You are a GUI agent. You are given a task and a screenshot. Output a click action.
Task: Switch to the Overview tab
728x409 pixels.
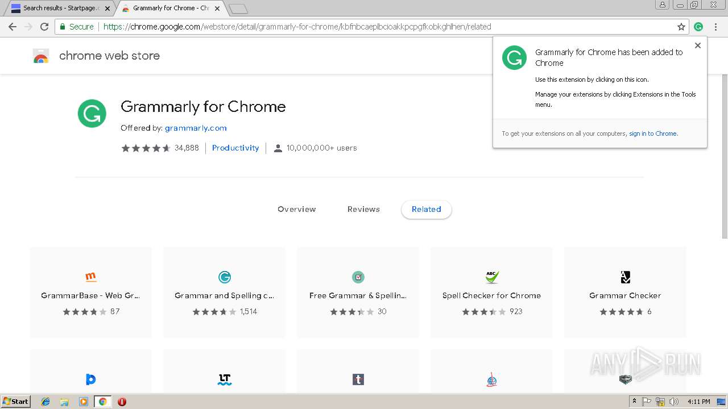(296, 209)
